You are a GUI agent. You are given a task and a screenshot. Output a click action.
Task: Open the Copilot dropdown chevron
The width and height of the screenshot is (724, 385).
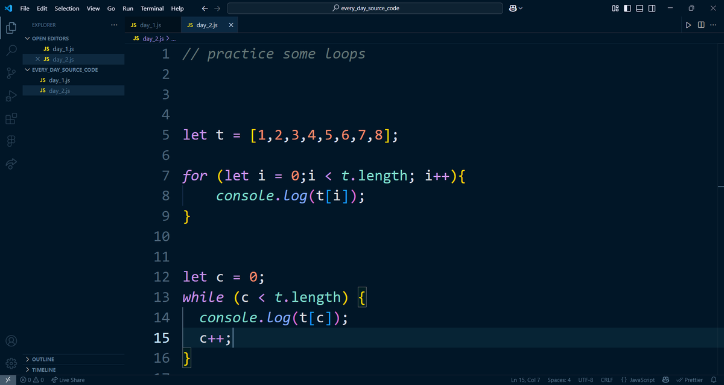click(x=521, y=8)
